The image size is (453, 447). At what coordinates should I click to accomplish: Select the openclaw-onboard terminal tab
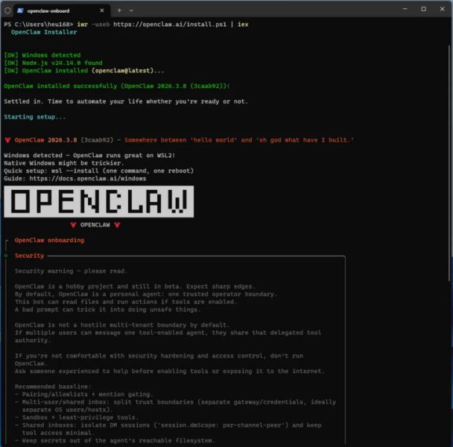tap(62, 10)
